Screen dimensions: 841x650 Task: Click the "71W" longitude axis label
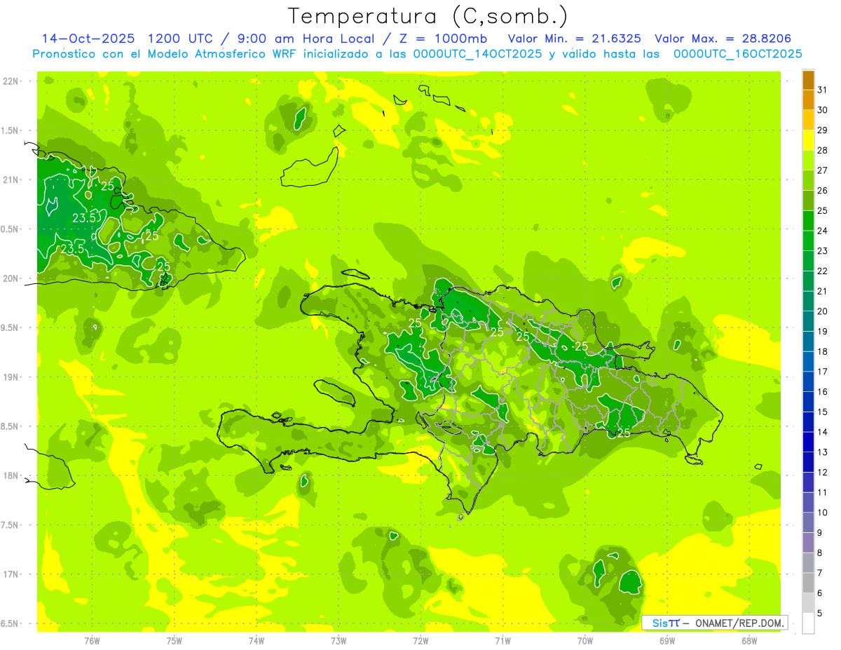click(502, 641)
